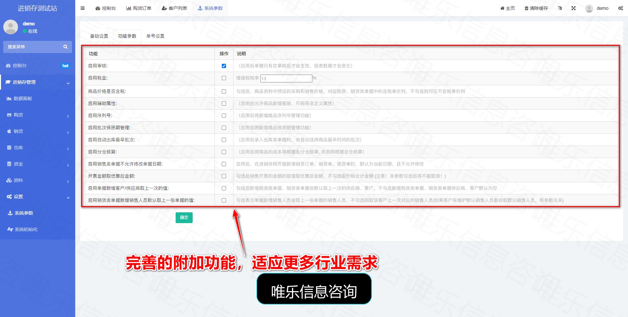Check the 启用辅助属性 option

click(224, 103)
